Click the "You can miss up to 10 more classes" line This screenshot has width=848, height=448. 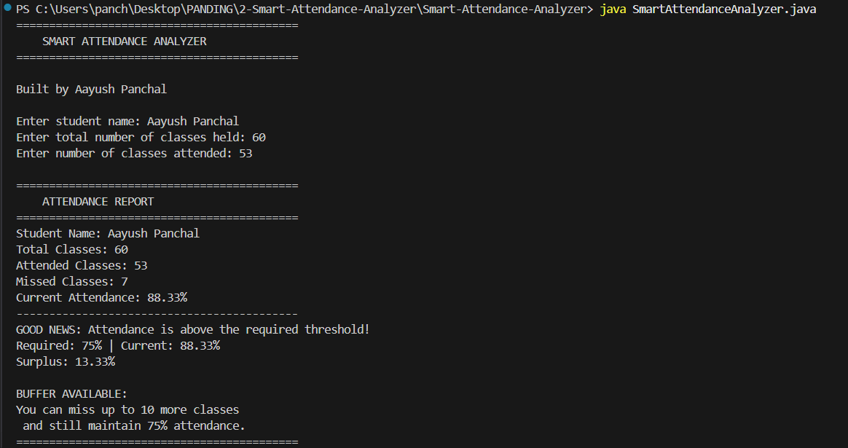pos(127,410)
